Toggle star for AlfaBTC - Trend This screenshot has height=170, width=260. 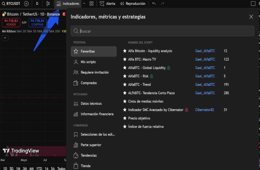124,85
